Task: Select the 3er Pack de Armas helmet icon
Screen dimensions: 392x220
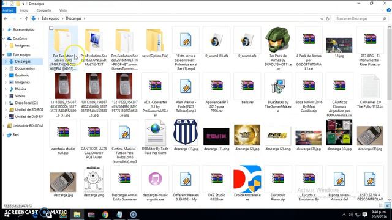Action: (277, 40)
